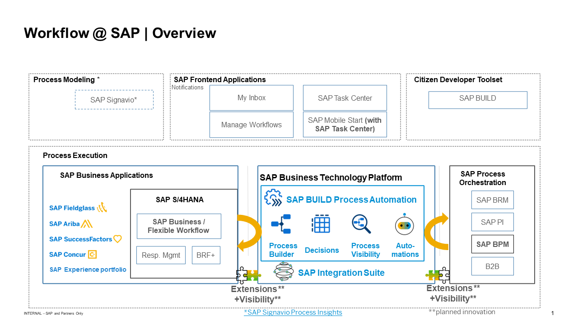Select the My Inbox box
The height and width of the screenshot is (325, 578).
[x=252, y=98]
